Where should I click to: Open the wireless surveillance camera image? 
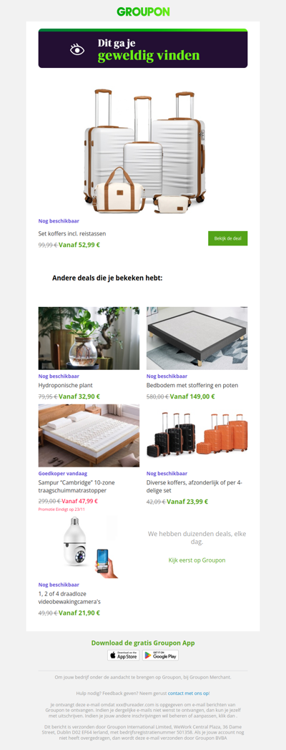coord(89,547)
